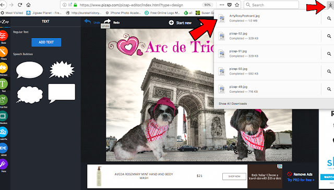Click the pizap URL in address bar
The height and width of the screenshot is (190, 334).
point(131,5)
